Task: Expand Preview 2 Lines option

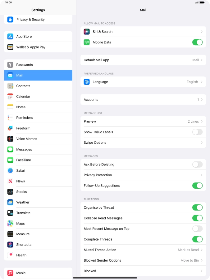Action: [143, 121]
